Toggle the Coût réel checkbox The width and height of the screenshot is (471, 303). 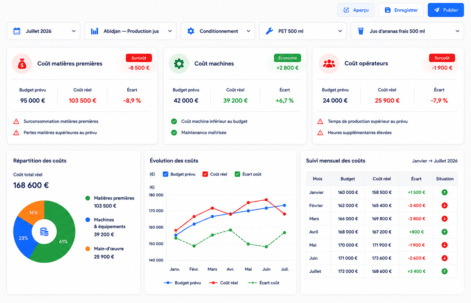205,174
